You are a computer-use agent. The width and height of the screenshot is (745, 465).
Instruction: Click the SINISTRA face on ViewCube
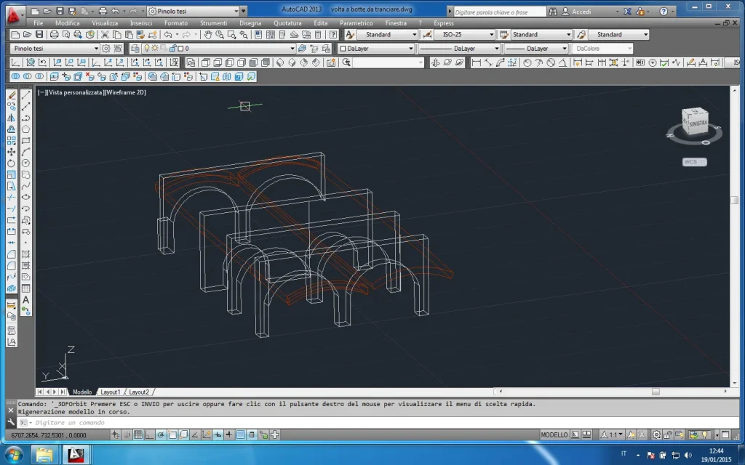click(x=698, y=124)
